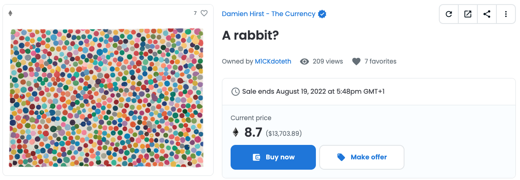Viewport: 520px width, 180px height.
Task: Open the spot painting artwork image
Action: pos(106,98)
